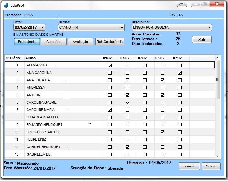The height and width of the screenshot is (181, 228).
Task: Select the Avaliação tab
Action: coord(80,42)
